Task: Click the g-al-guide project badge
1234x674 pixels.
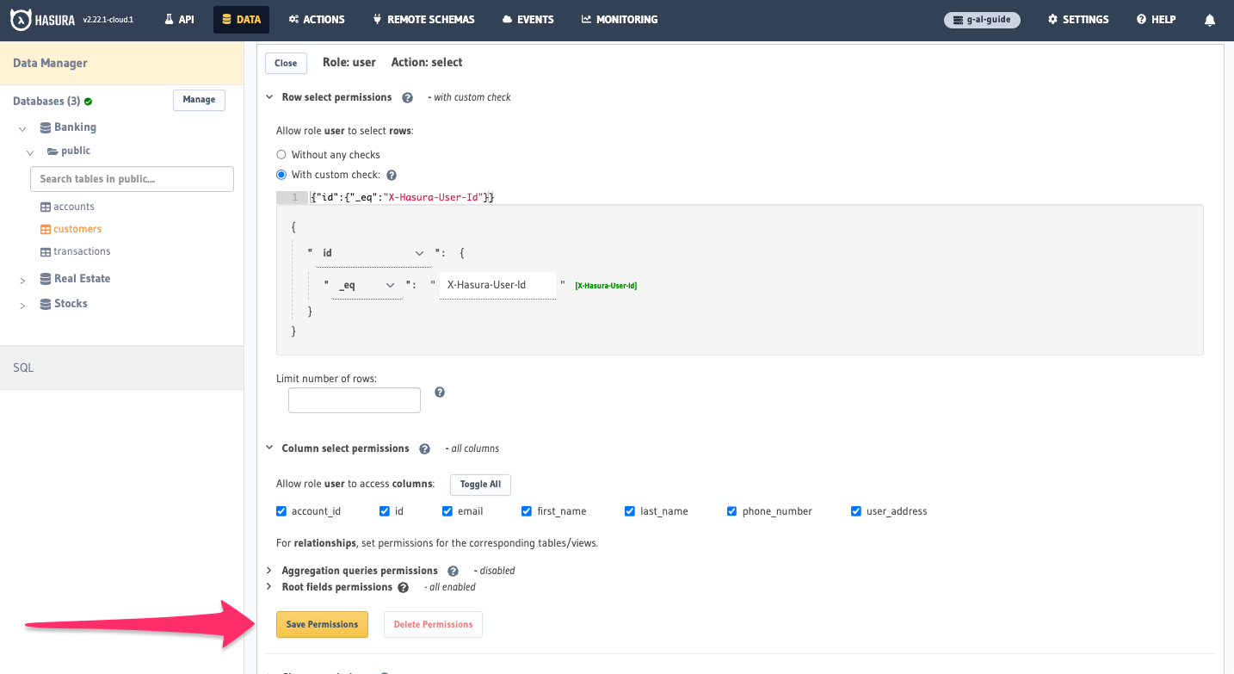Action: [x=982, y=19]
